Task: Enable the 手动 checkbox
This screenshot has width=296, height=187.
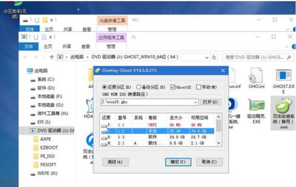Action: point(198,87)
